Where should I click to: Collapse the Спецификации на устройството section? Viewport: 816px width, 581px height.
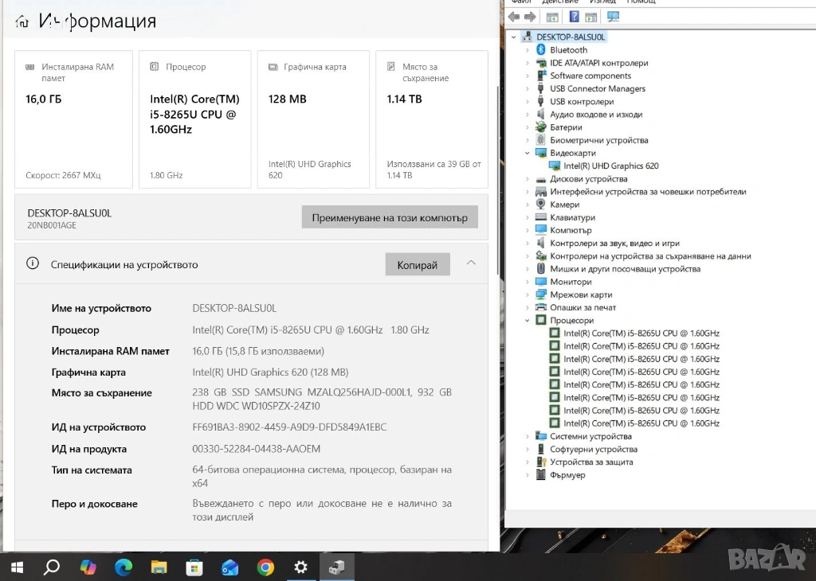tap(471, 263)
